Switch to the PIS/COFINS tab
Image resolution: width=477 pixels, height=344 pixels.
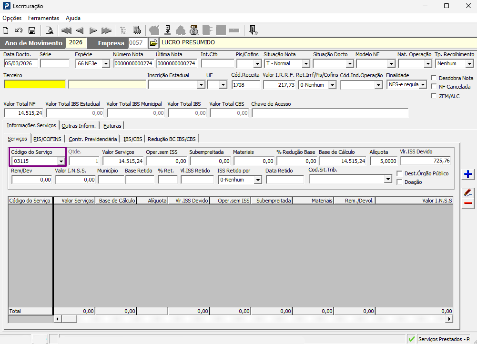click(48, 139)
